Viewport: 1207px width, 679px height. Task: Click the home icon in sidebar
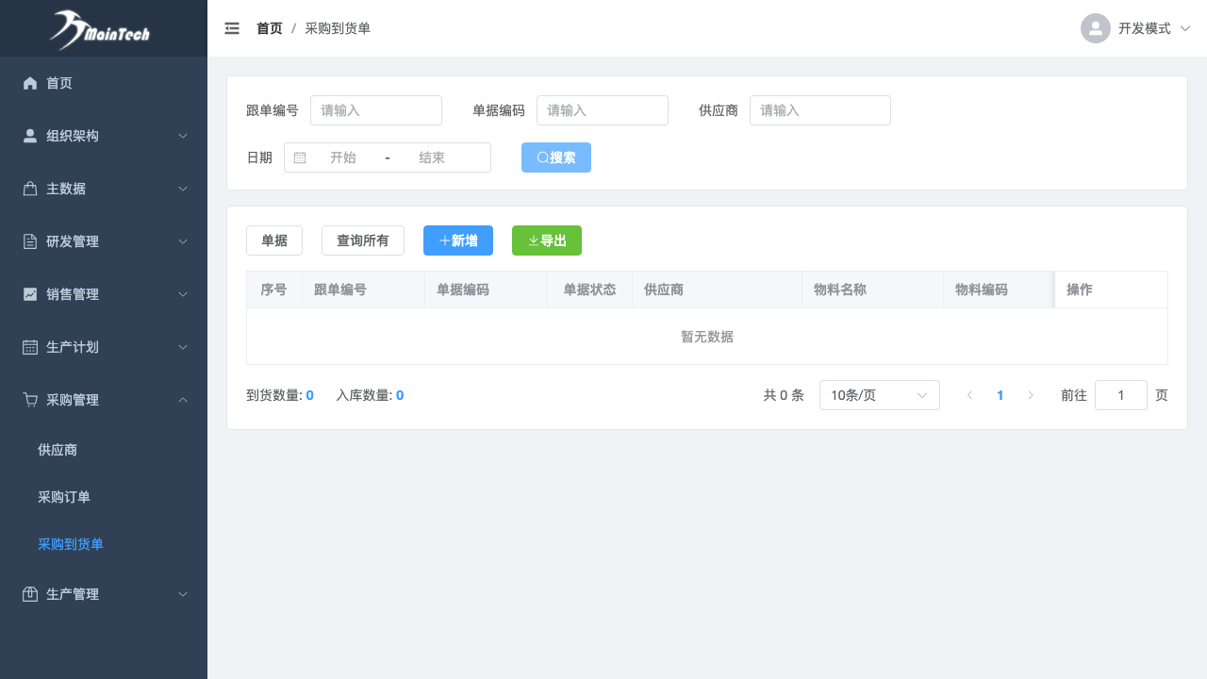point(30,83)
